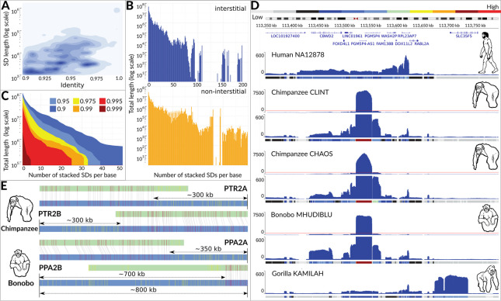Click the 'Low' label on the color scale
This screenshot has height=301, width=501.
pos(257,17)
